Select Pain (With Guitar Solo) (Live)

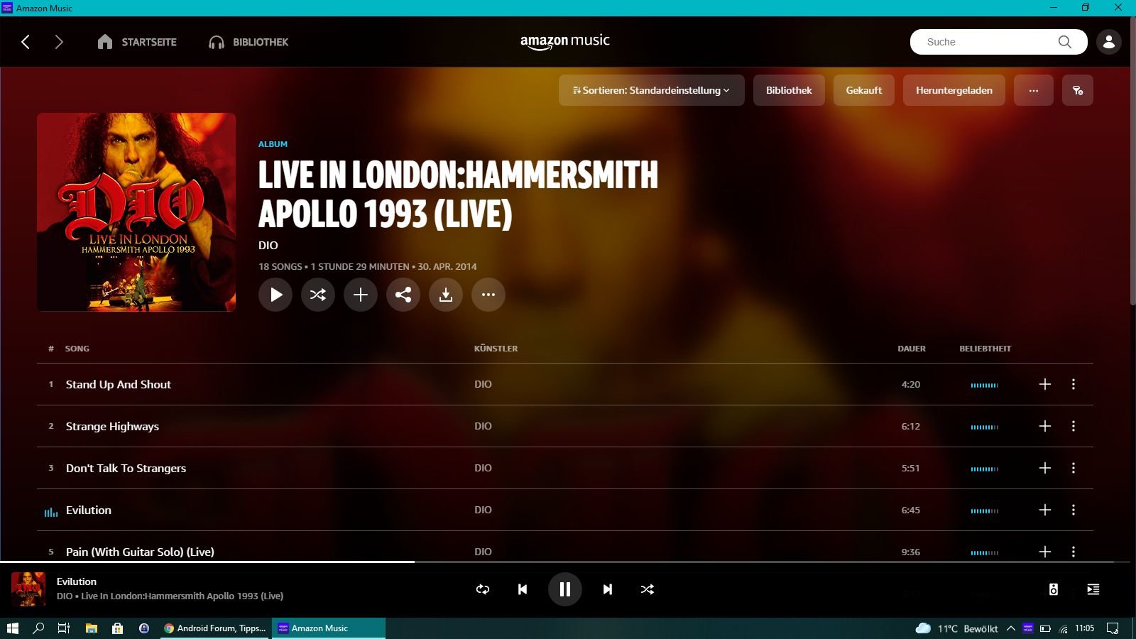140,552
